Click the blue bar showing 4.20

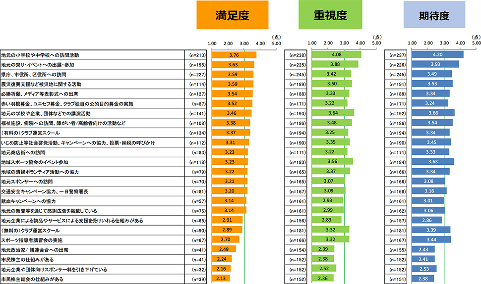(x=437, y=55)
